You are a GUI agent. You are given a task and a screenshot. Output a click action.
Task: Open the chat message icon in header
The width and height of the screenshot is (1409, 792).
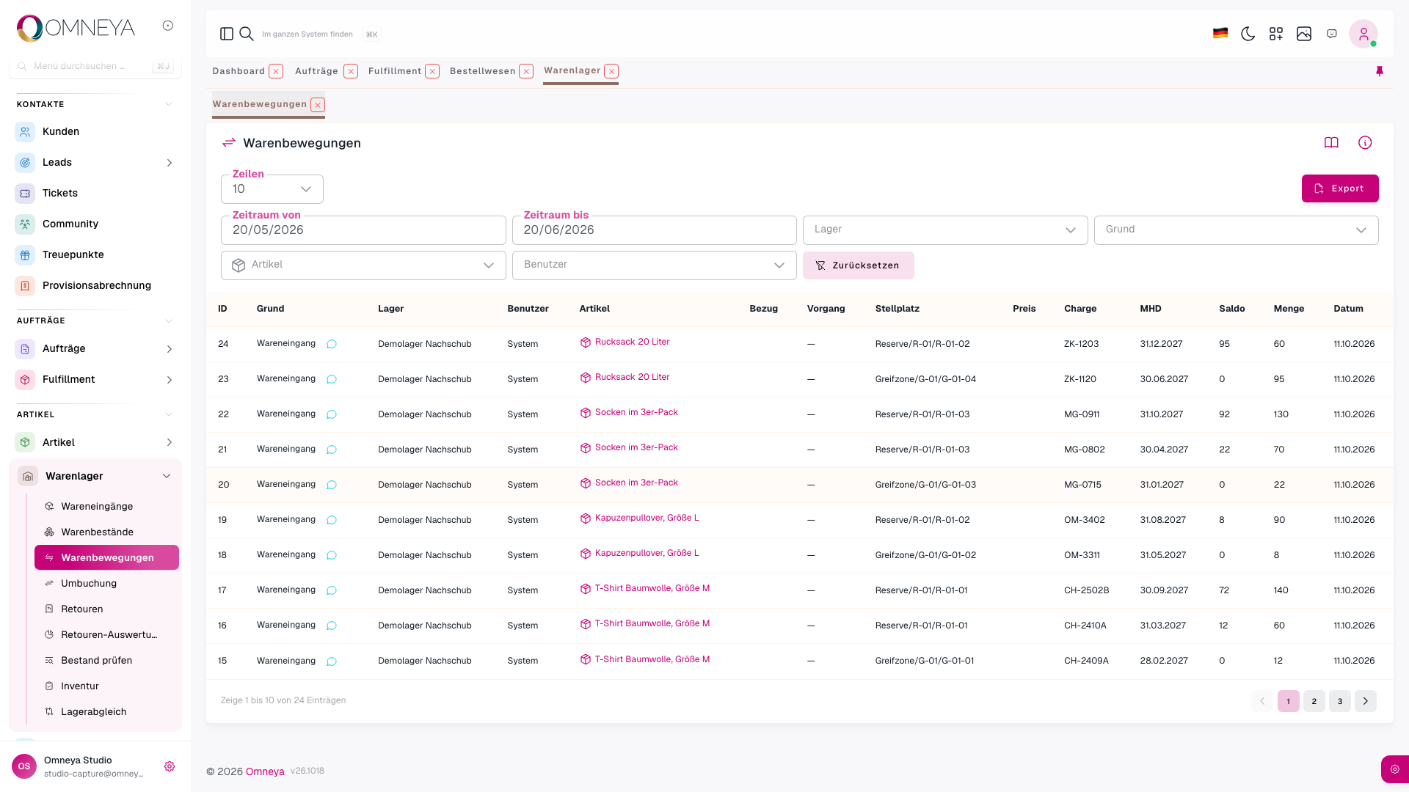(x=1332, y=34)
